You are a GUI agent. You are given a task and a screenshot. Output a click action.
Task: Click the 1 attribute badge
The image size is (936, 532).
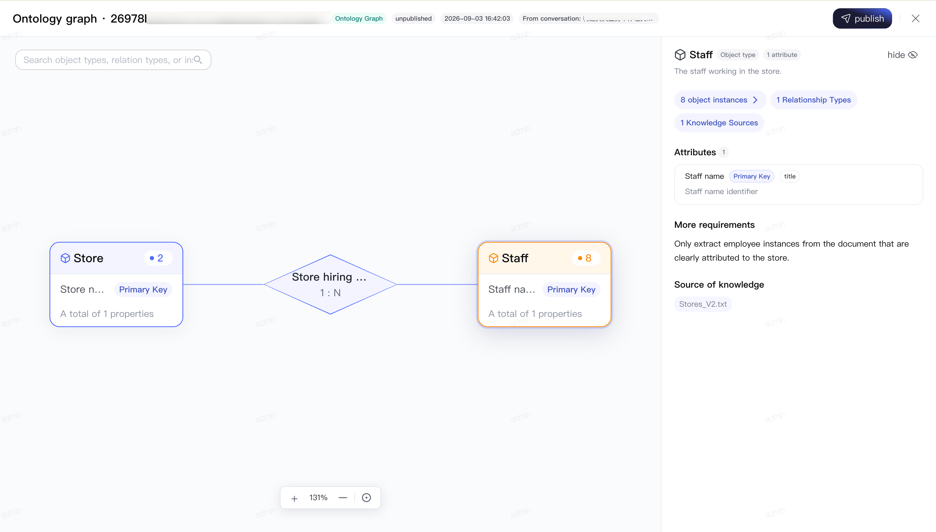click(x=782, y=55)
